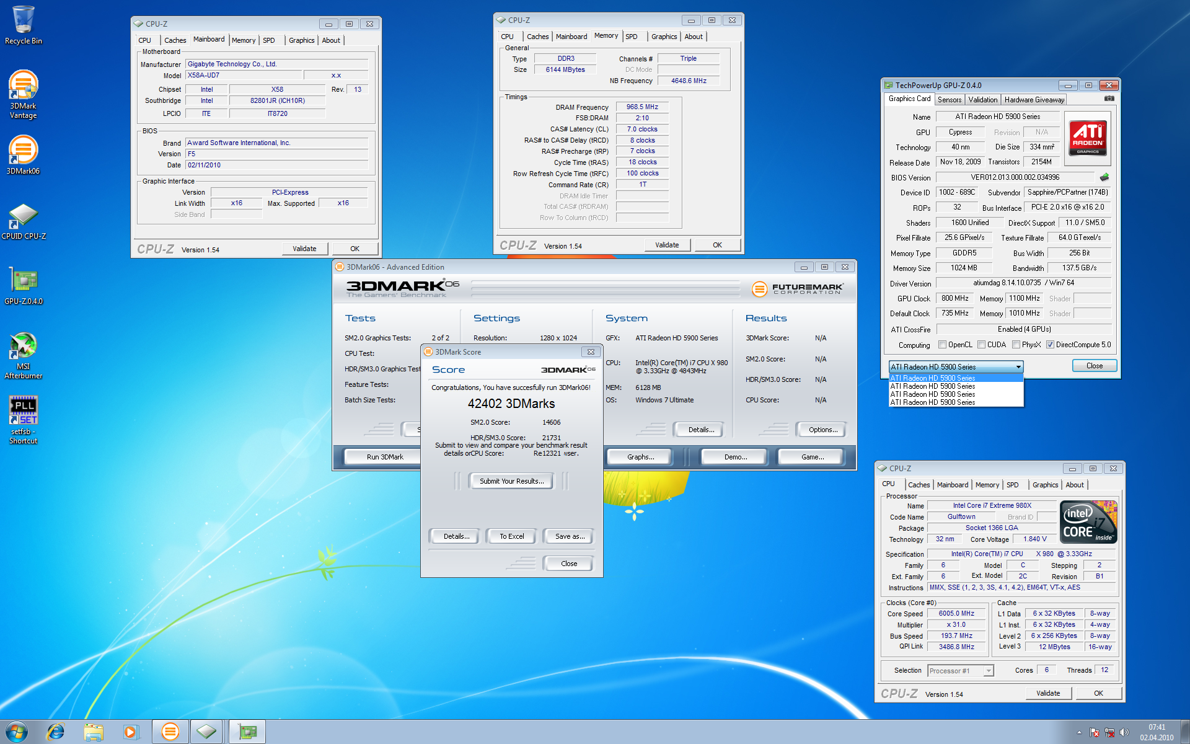Select Caches tab in Memory CPU-Z window

(x=537, y=37)
